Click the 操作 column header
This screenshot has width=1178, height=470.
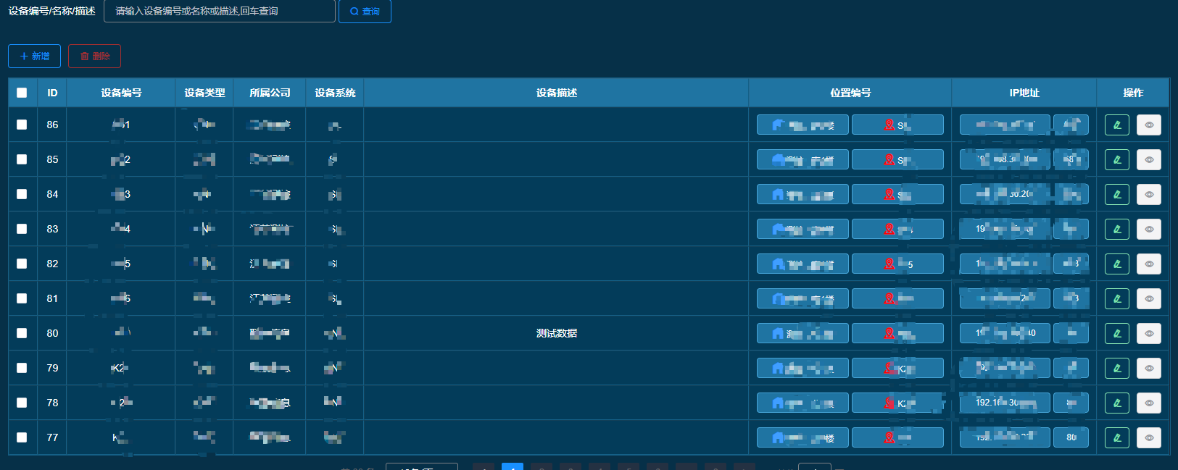(x=1133, y=93)
